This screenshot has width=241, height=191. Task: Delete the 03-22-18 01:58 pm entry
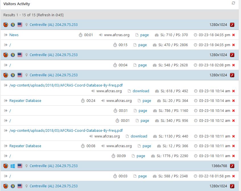point(234,176)
